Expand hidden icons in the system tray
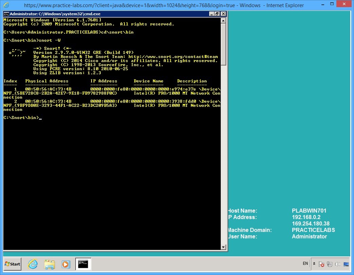The image size is (354, 275). coord(314,264)
